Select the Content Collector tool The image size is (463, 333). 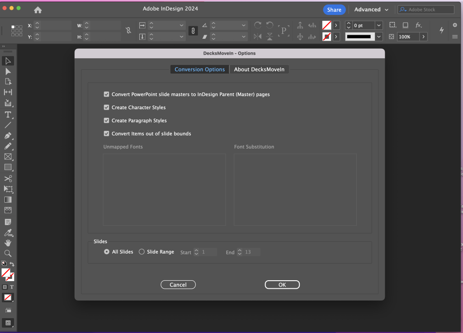point(8,103)
